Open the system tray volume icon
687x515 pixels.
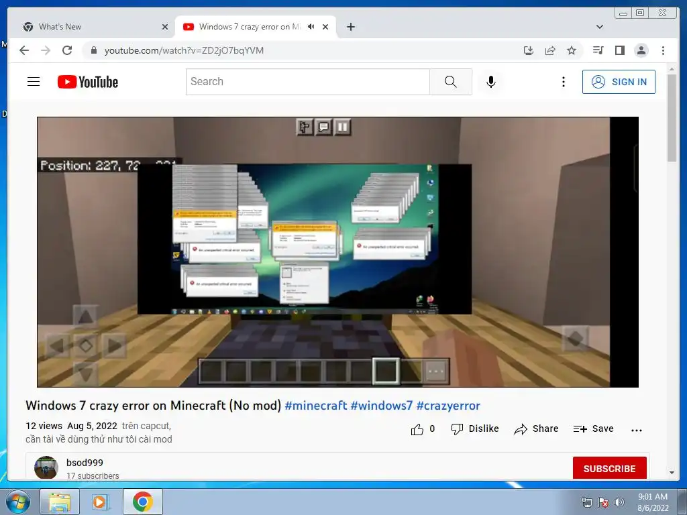[619, 502]
